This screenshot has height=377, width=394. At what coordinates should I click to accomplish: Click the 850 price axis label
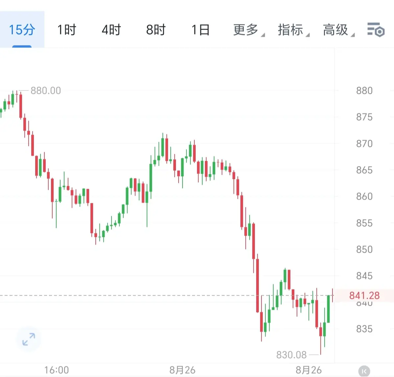(364, 249)
